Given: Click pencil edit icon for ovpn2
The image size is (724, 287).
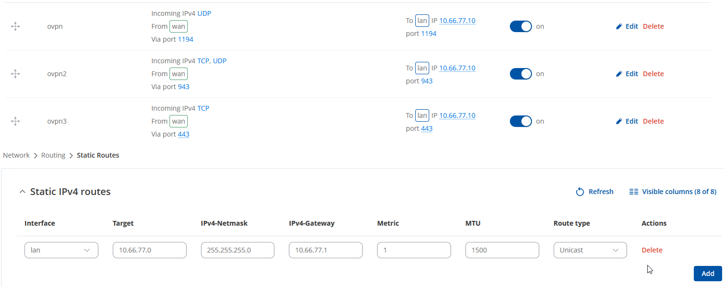Looking at the screenshot, I should point(619,74).
